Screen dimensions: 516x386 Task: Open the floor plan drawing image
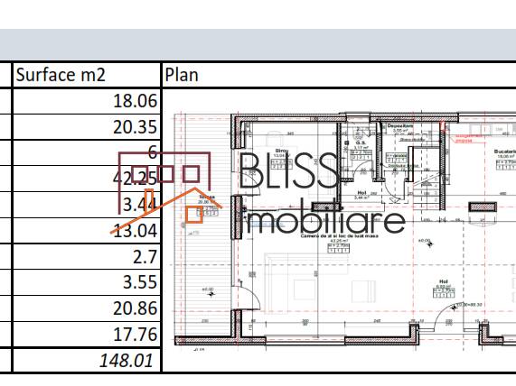pyautogui.click(x=344, y=232)
